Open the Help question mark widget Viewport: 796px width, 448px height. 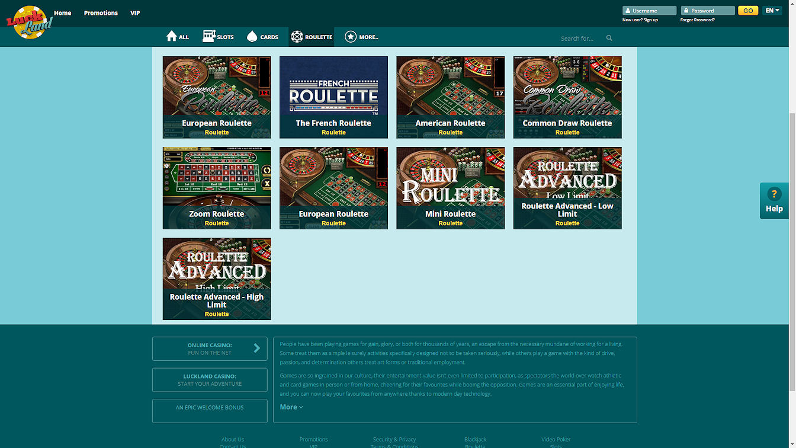pyautogui.click(x=773, y=200)
